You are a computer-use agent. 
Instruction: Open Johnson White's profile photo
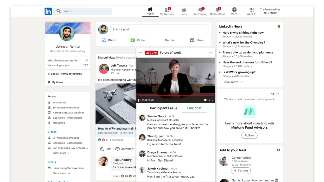[x=67, y=33]
